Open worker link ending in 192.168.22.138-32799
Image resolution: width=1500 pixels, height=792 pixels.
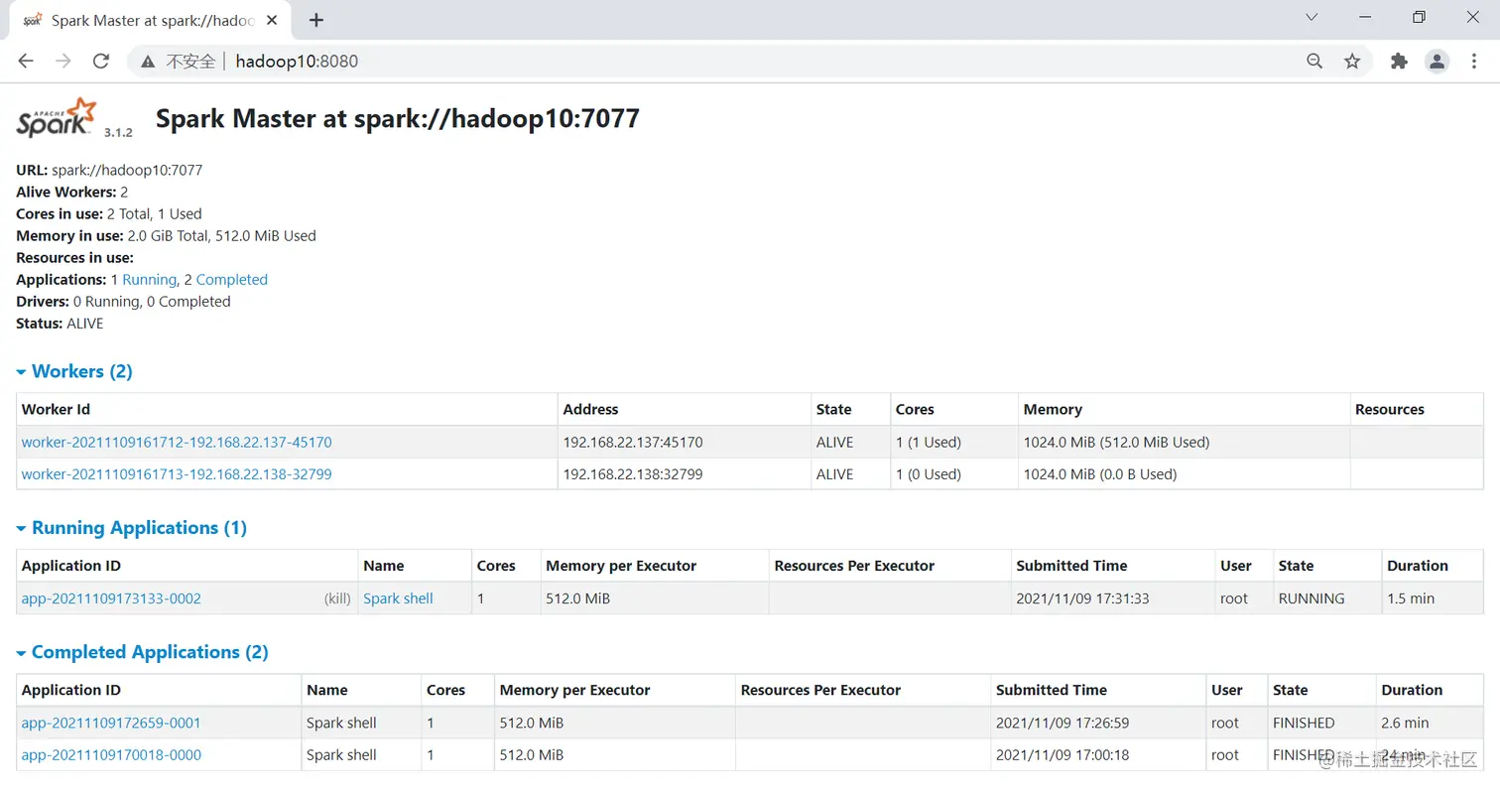(x=177, y=474)
